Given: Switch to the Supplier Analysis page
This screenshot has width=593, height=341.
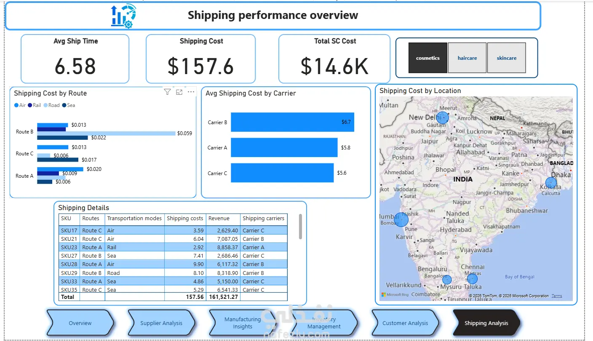Looking at the screenshot, I should click(x=161, y=323).
